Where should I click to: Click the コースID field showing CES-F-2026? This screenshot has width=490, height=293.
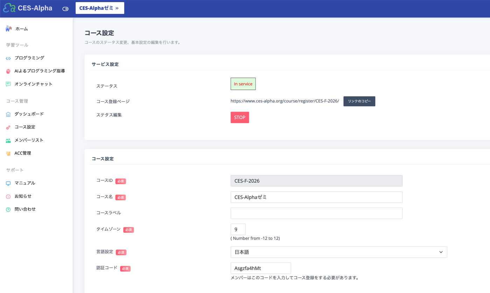tap(316, 181)
